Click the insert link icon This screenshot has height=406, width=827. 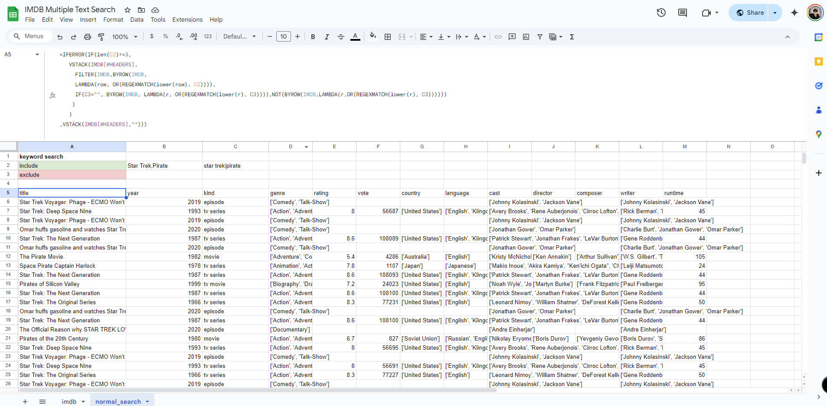(x=498, y=37)
